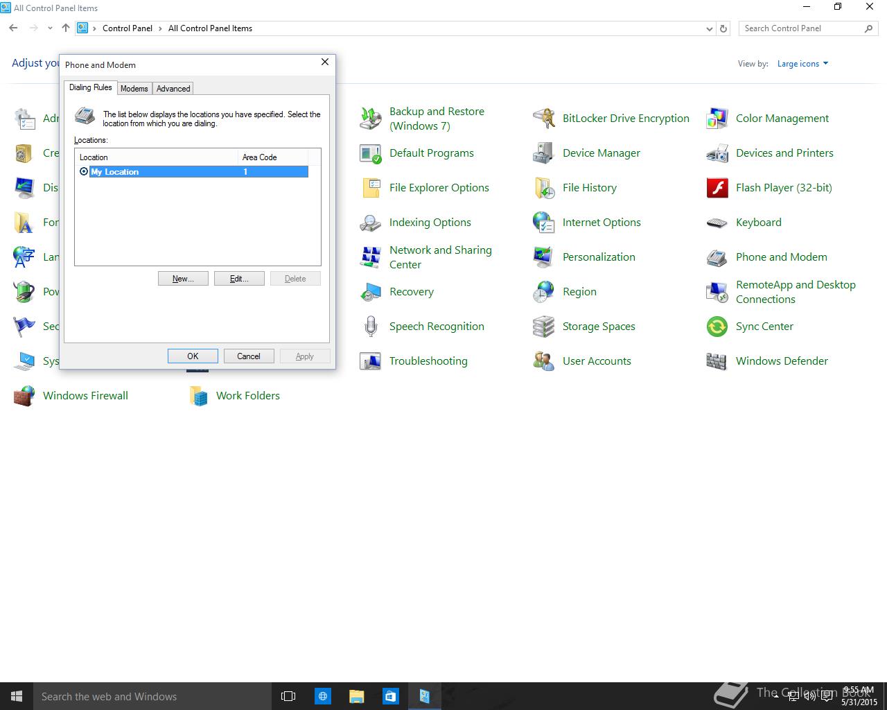
Task: Refresh the Control Panel address bar
Action: [723, 29]
